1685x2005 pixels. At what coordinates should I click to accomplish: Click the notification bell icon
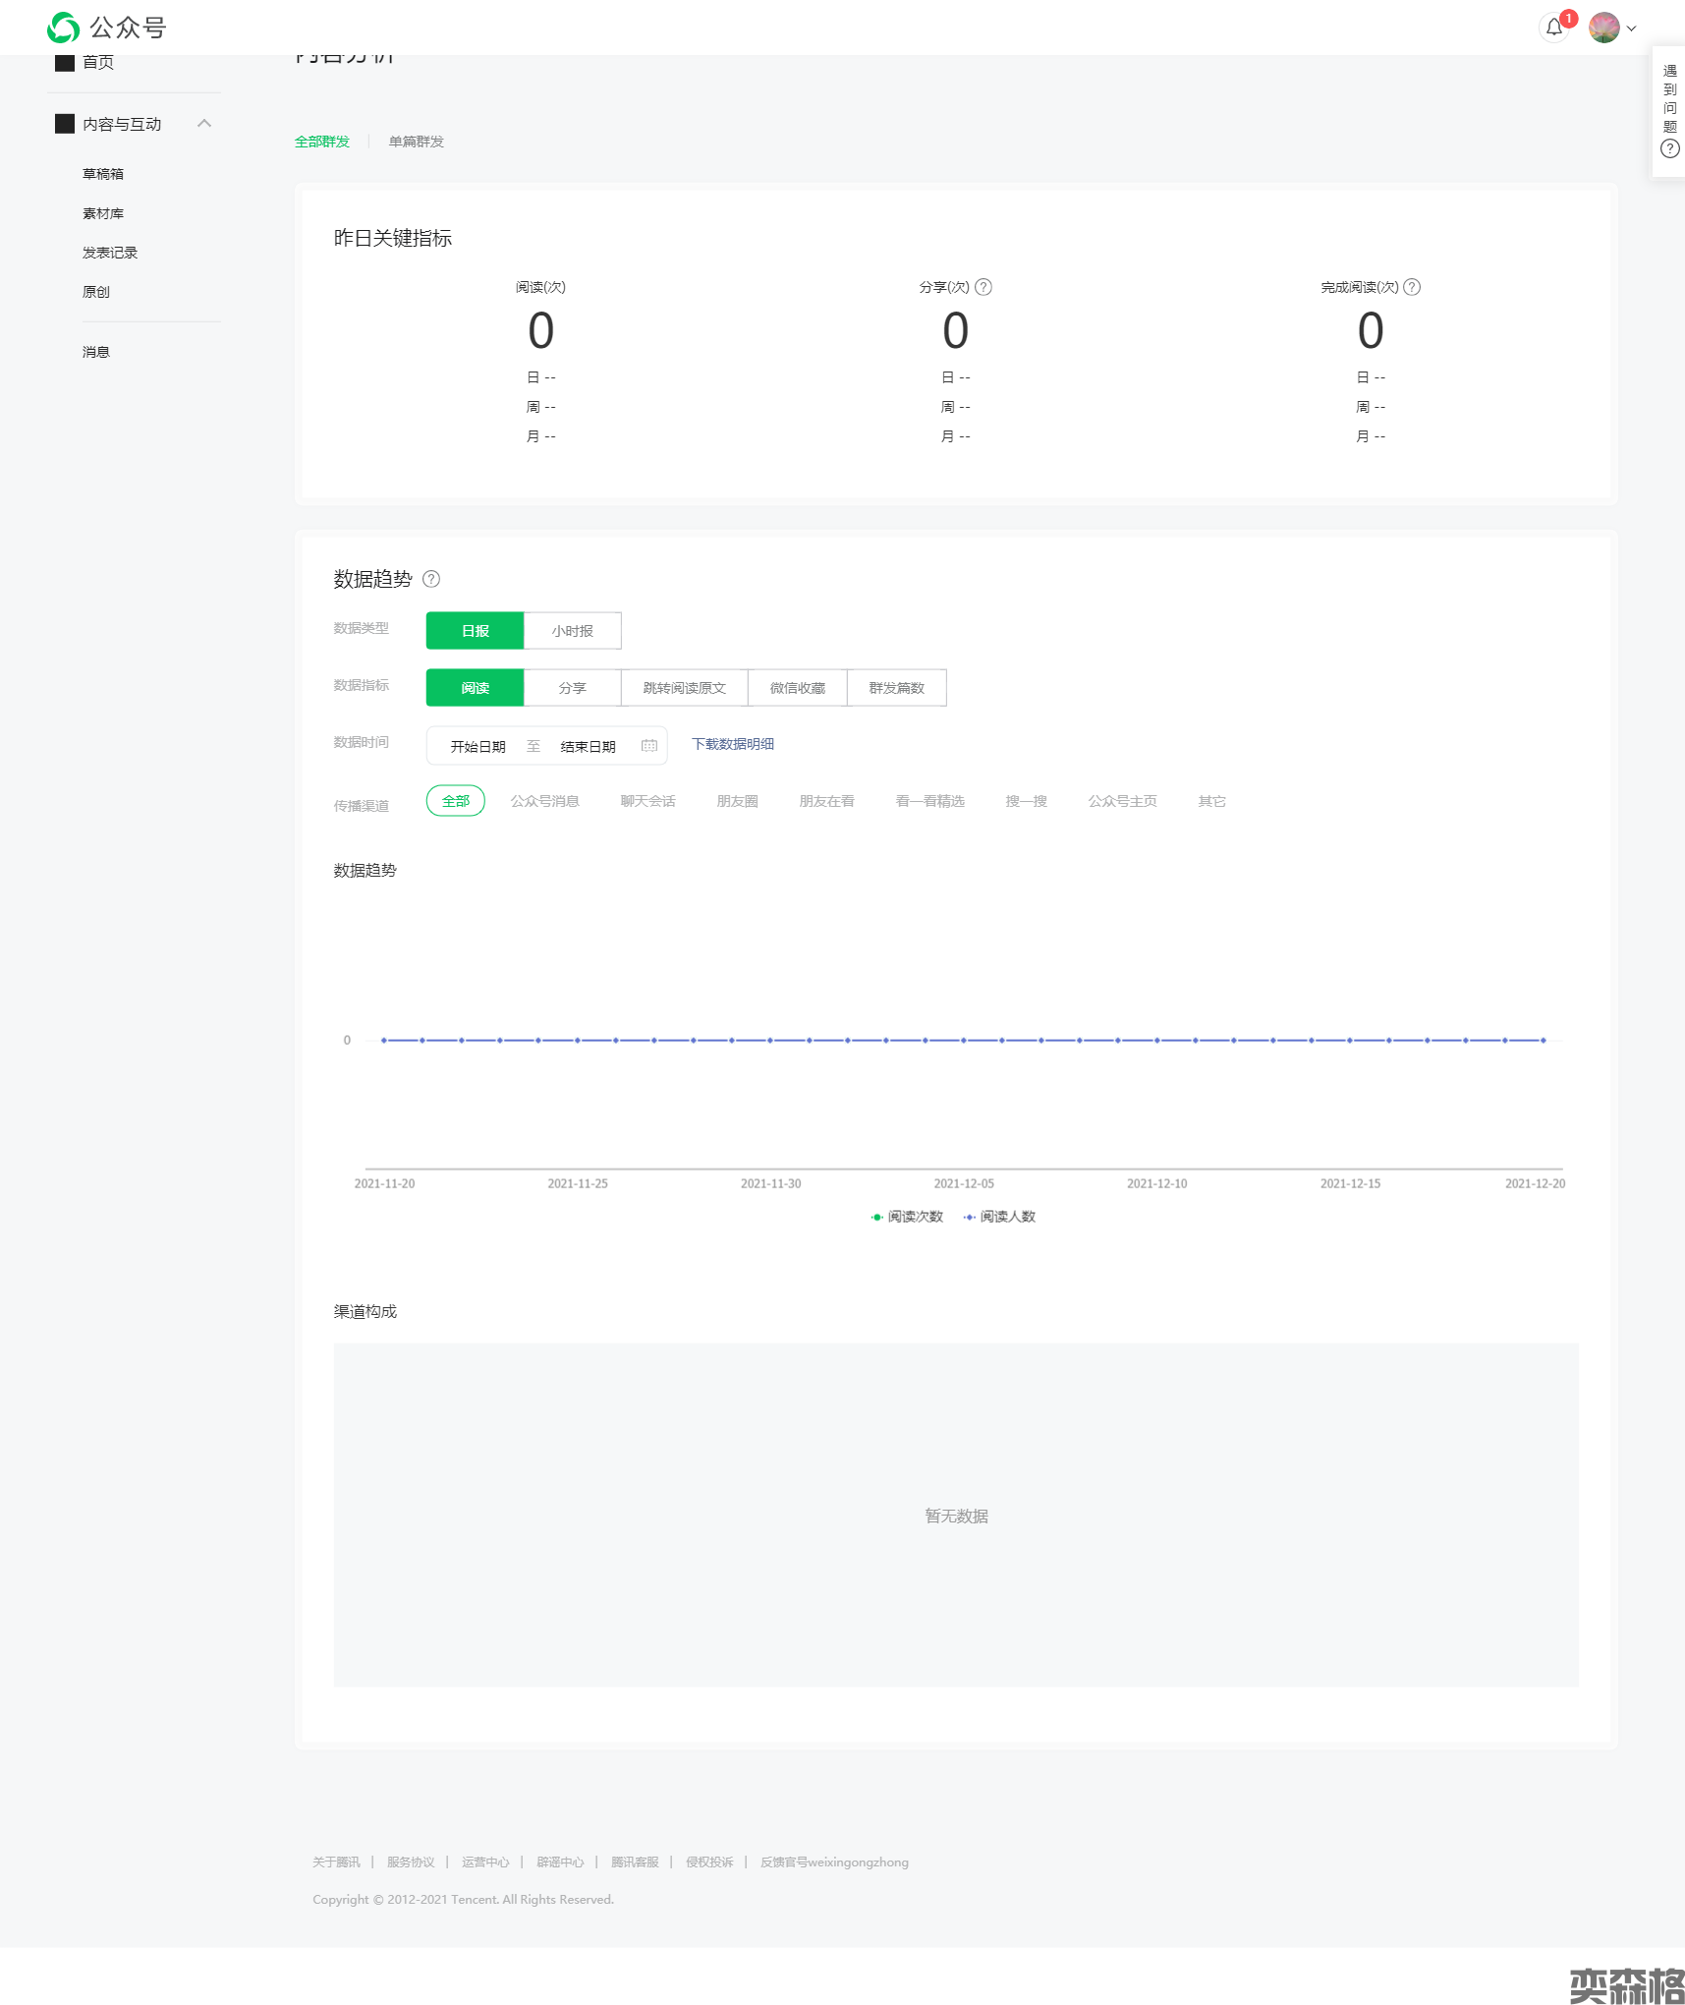click(x=1553, y=28)
